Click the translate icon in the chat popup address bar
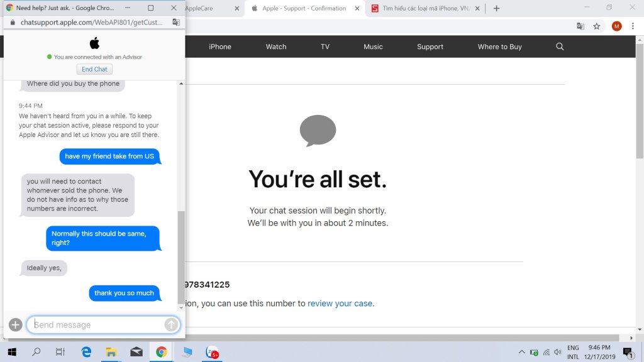The height and width of the screenshot is (362, 644). (176, 22)
